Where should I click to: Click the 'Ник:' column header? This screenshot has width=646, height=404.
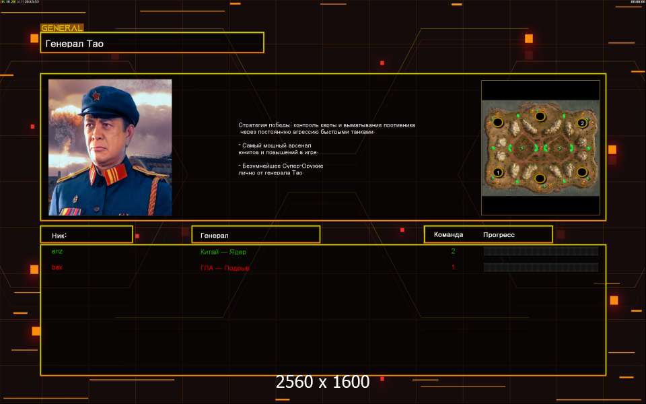point(87,234)
